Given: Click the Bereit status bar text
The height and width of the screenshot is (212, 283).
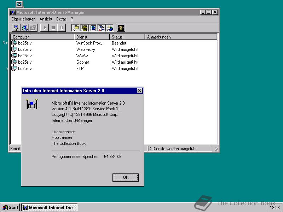Looking at the screenshot, I should point(15,149).
